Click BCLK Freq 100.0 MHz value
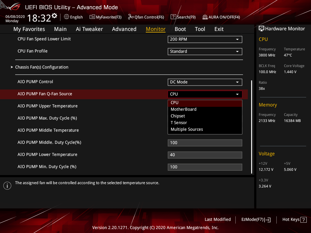Screen dimensions: 311x233 267,72
